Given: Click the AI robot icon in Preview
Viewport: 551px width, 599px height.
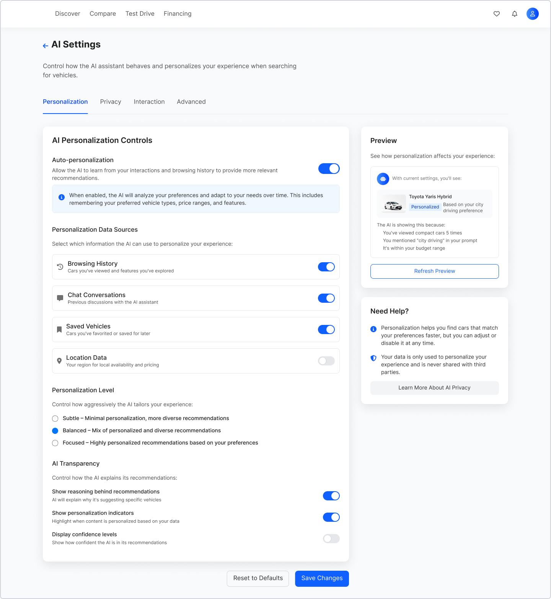Looking at the screenshot, I should click(383, 179).
